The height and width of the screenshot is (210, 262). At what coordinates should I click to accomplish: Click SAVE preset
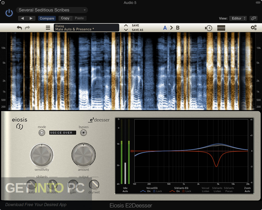pyautogui.click(x=135, y=26)
